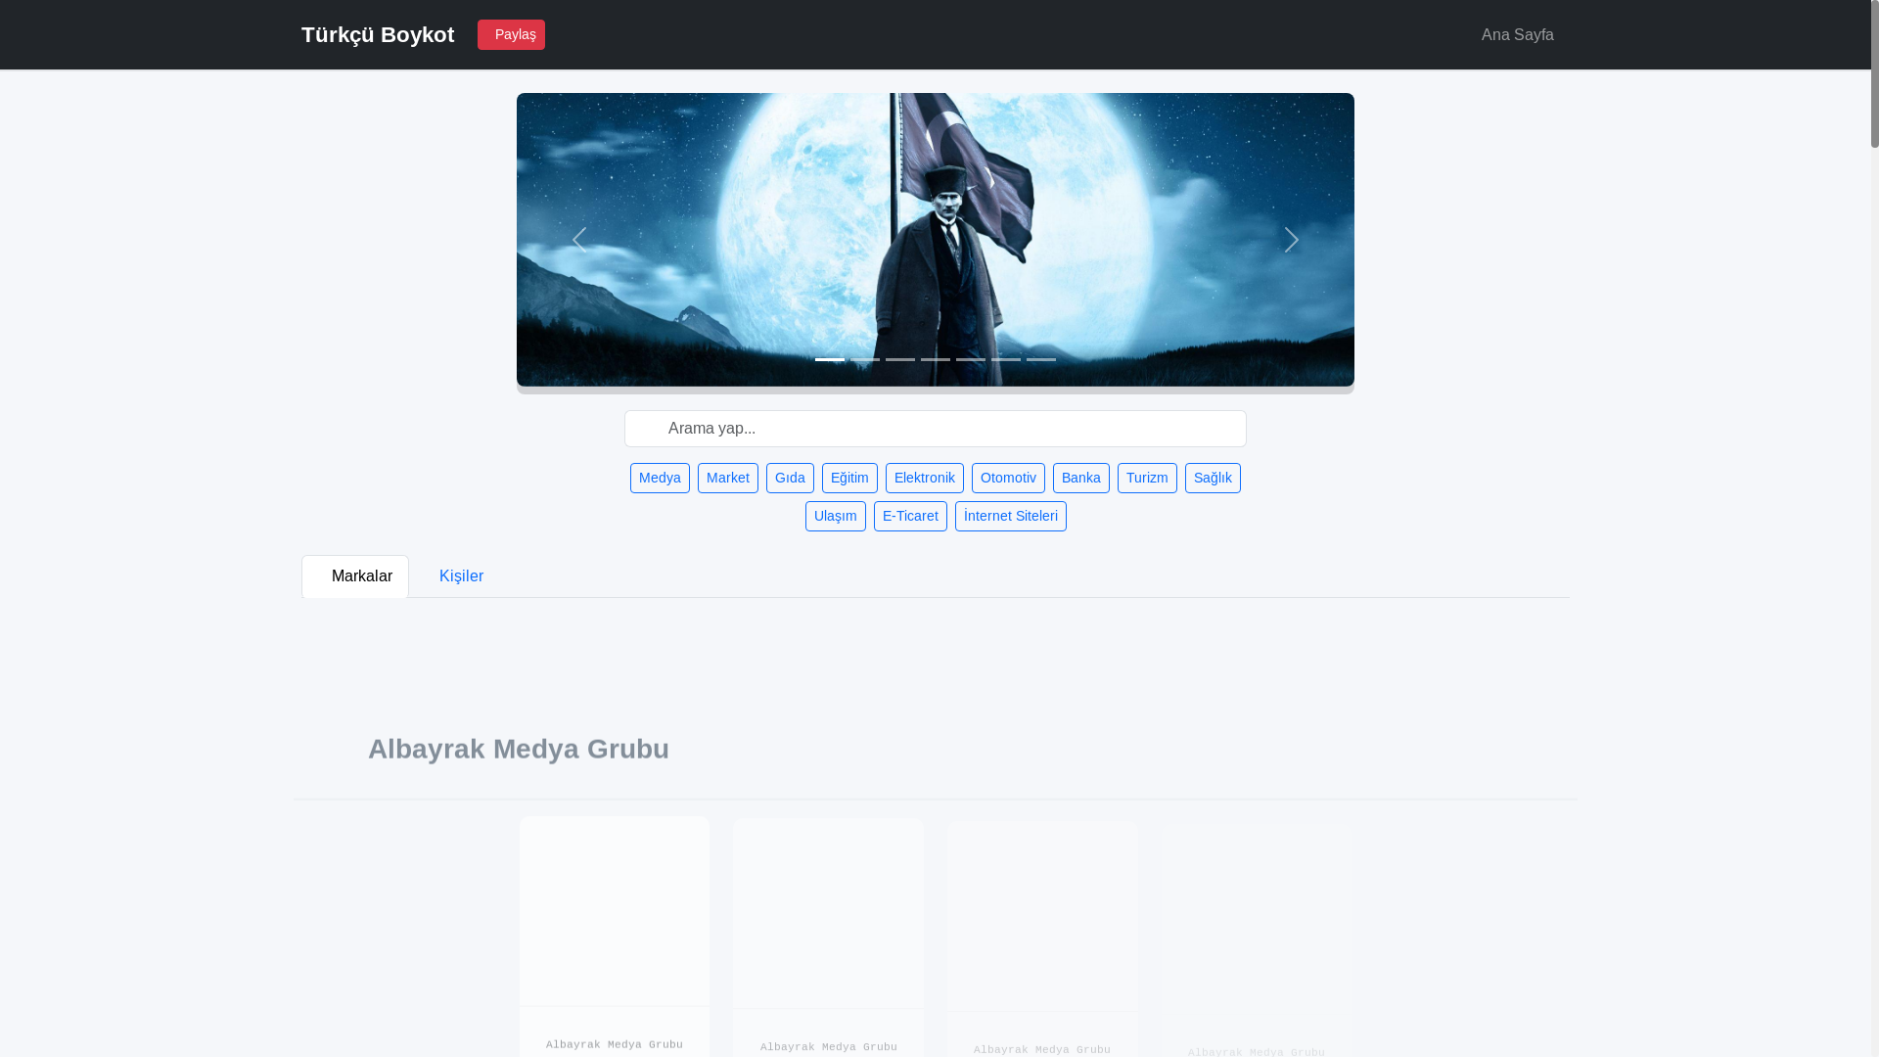This screenshot has width=1879, height=1057.
Task: Select the sixth carousel slide indicator
Action: (1006, 359)
